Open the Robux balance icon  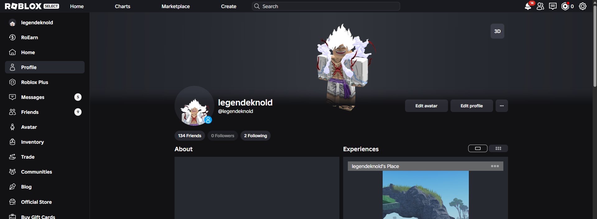[565, 6]
